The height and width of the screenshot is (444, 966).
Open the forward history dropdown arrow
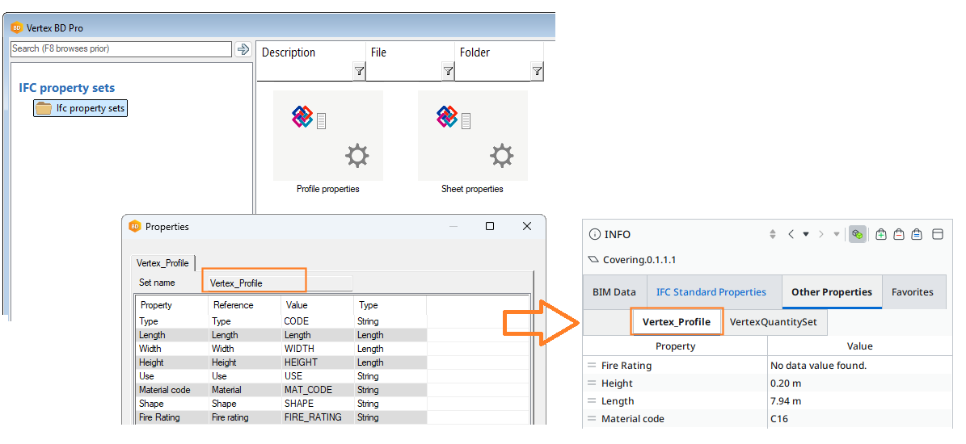[836, 234]
